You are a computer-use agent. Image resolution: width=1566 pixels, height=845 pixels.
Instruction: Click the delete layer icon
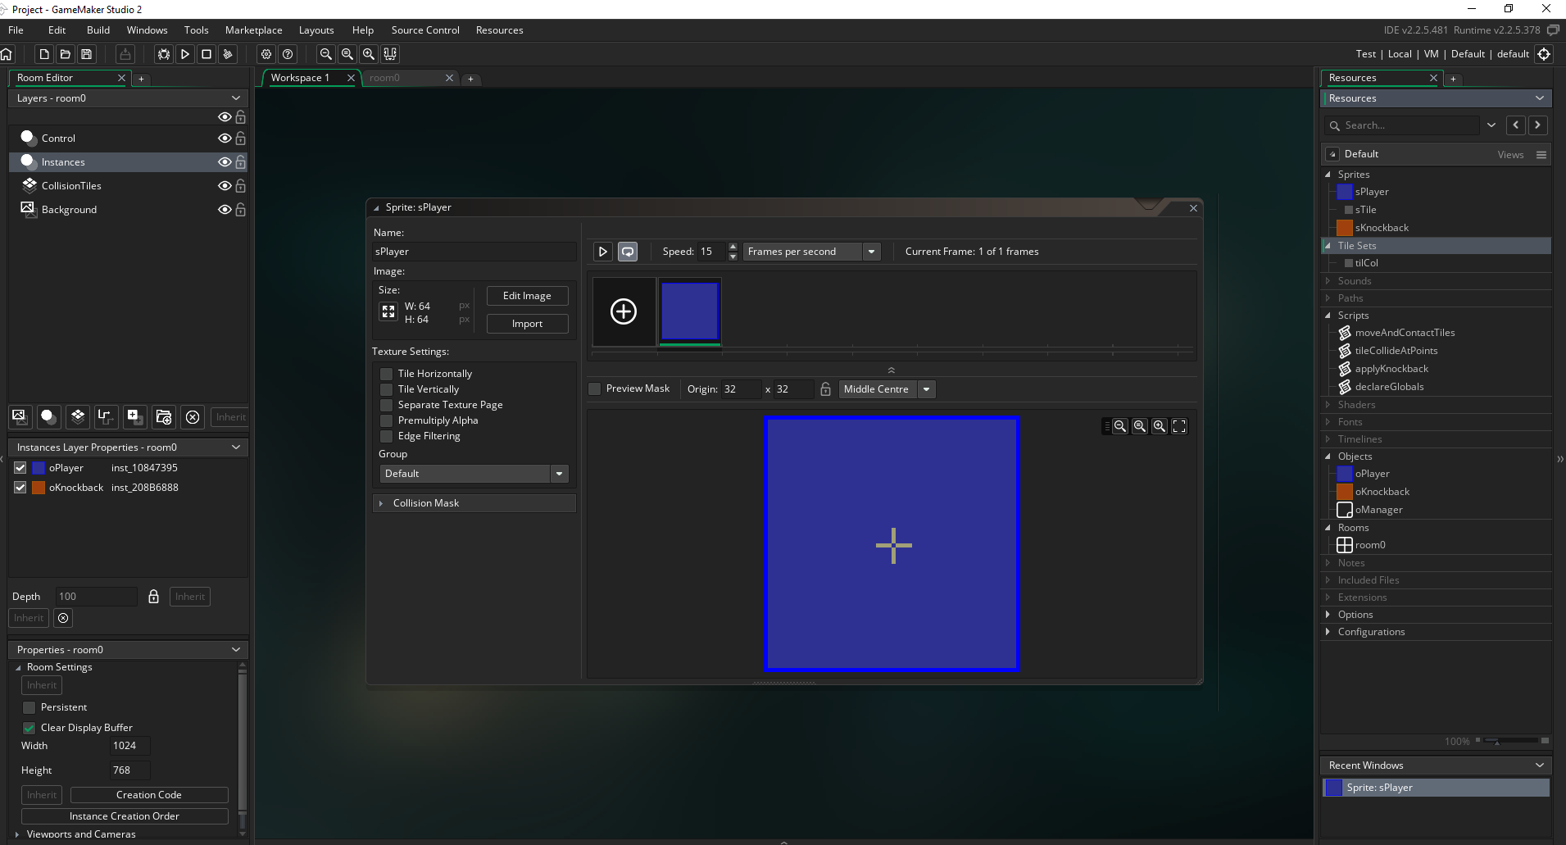click(x=193, y=417)
